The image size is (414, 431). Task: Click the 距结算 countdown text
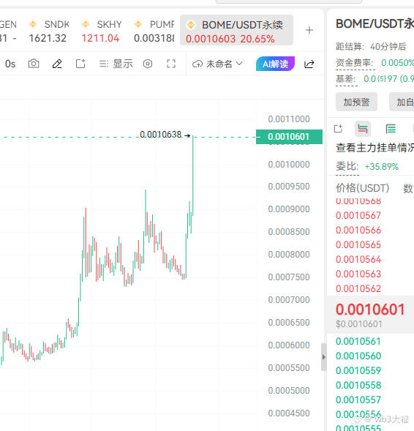(371, 46)
